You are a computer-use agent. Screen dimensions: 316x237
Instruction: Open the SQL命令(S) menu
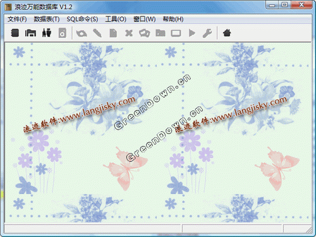tap(82, 19)
